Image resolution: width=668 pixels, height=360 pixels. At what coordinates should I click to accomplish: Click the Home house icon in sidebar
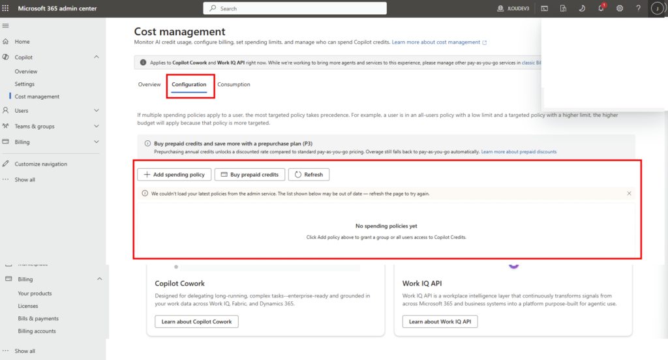click(5, 42)
